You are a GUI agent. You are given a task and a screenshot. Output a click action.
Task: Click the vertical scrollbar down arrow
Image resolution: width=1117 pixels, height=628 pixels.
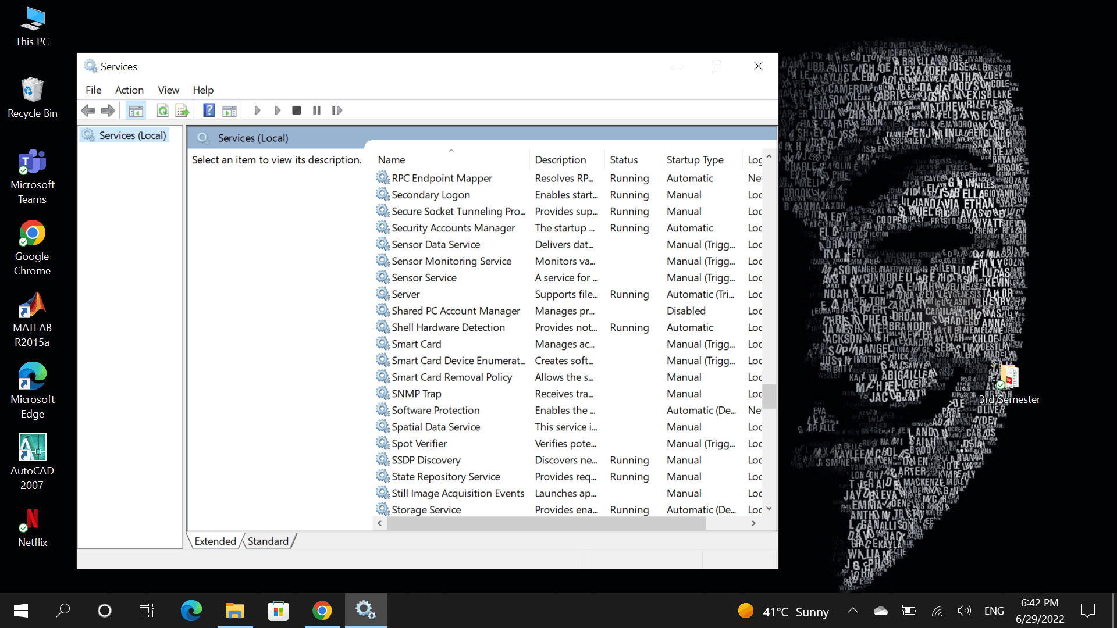click(769, 509)
